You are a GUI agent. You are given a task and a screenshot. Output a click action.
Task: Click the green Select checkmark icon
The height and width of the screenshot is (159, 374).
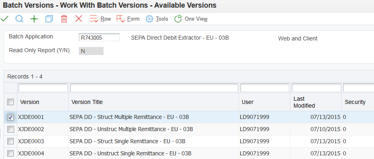point(4,19)
